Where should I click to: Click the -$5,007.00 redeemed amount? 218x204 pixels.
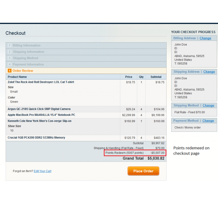(157, 153)
